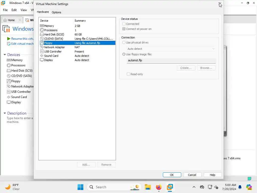Select the Memory icon in the device list
Viewport: 257px width, 193px height.
pos(42,26)
